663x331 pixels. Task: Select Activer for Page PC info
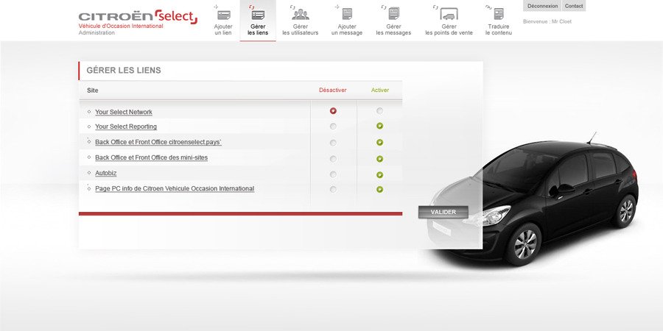(x=379, y=189)
